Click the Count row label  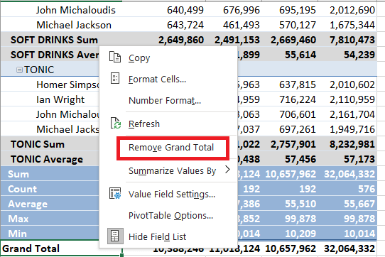(x=22, y=189)
